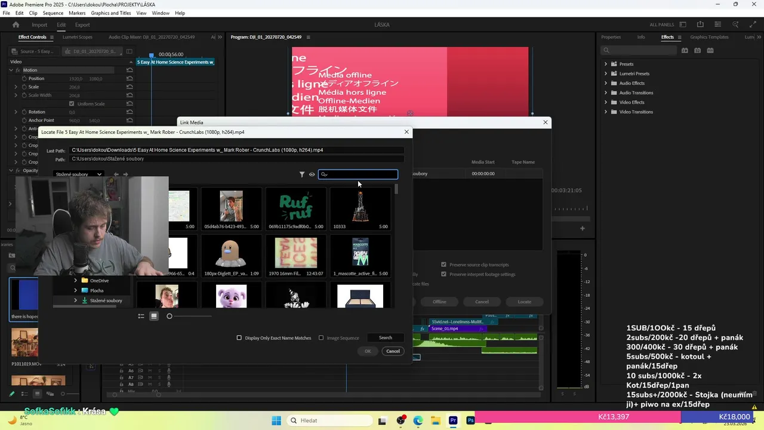
Task: Toggle Preserve source clip transcripts in Link Media
Action: (x=443, y=265)
